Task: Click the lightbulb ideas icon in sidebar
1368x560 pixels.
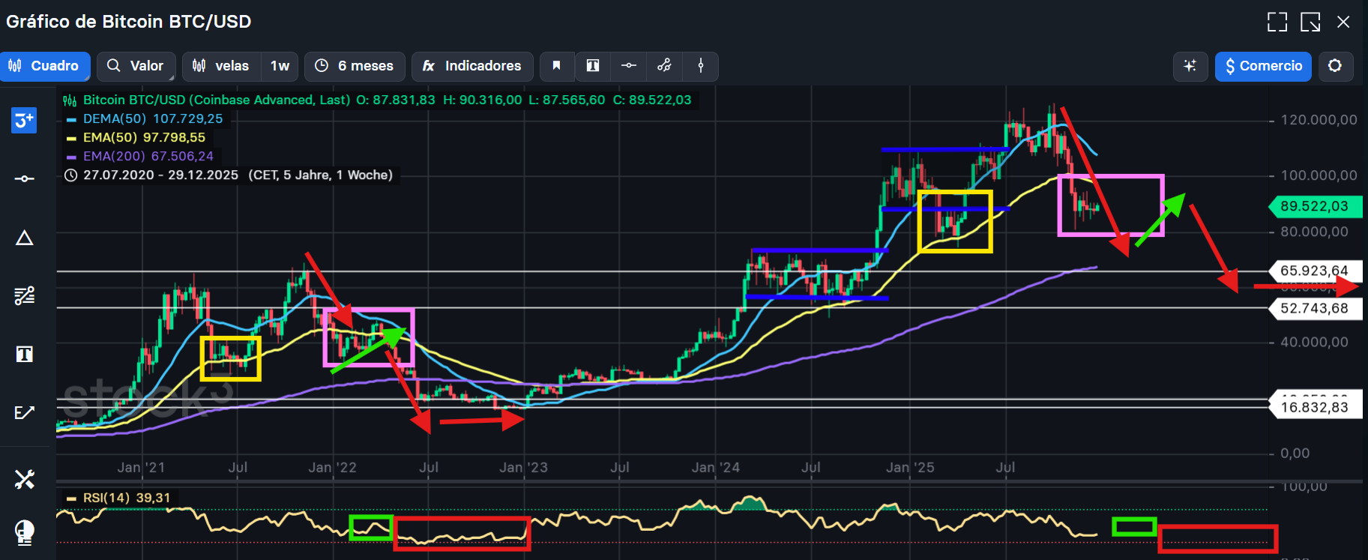Action: click(24, 532)
